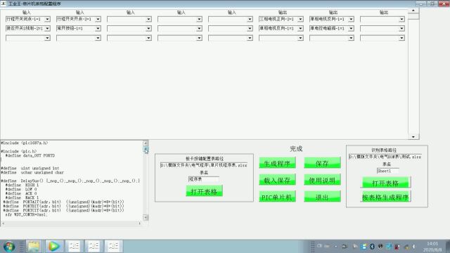Expand the 常开按钮-1=1 dropdown
Screen dimensions: 450x253
(x=98, y=28)
